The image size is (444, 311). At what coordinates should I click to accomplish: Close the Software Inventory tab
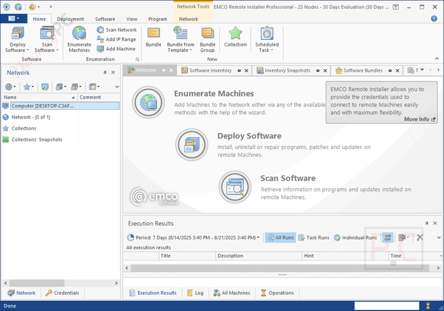pyautogui.click(x=246, y=71)
